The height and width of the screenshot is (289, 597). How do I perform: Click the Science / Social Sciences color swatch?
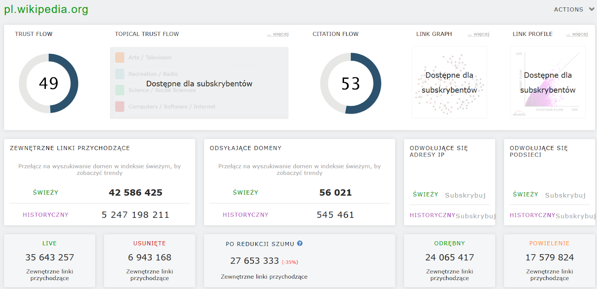coord(120,90)
